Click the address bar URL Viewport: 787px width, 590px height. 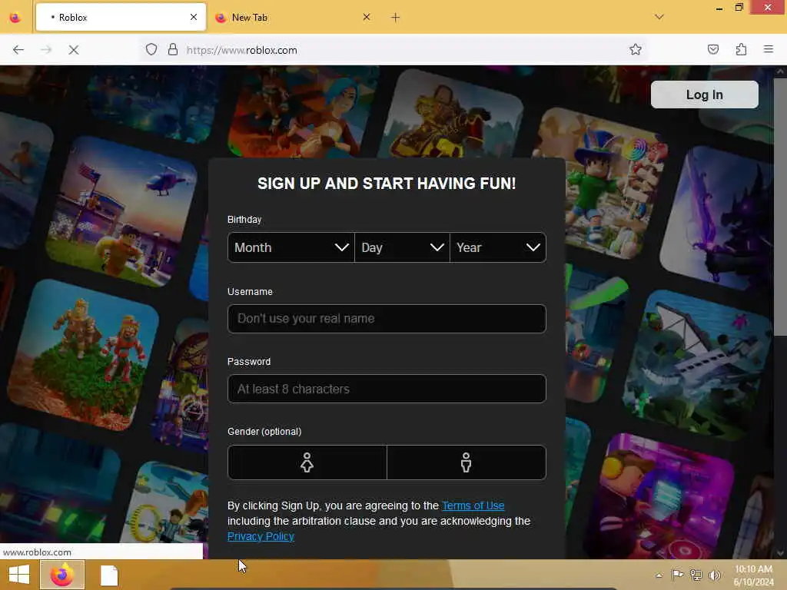pyautogui.click(x=242, y=50)
